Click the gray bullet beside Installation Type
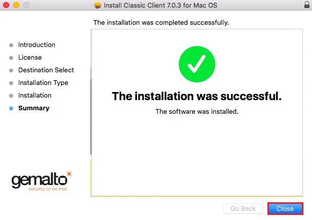This screenshot has height=220, width=312. click(x=11, y=83)
